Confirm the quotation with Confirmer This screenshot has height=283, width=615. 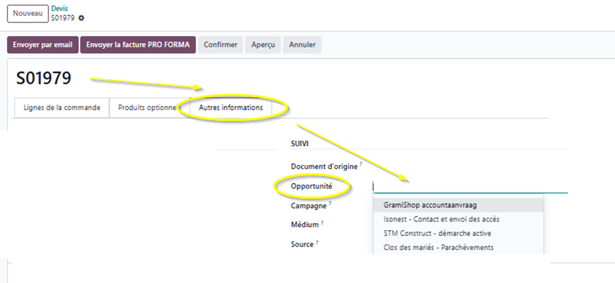point(220,45)
